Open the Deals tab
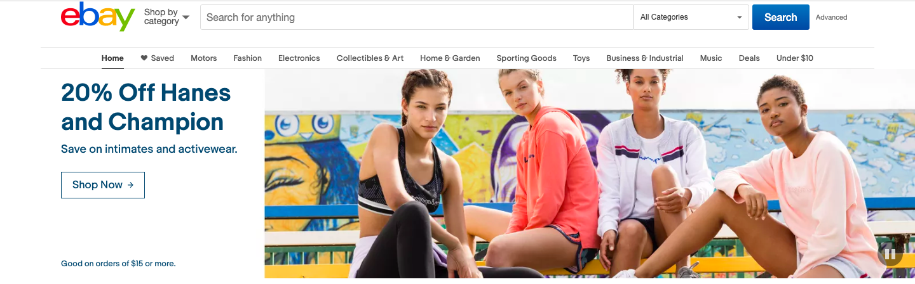Viewport: 915px width, 284px height. coord(749,58)
